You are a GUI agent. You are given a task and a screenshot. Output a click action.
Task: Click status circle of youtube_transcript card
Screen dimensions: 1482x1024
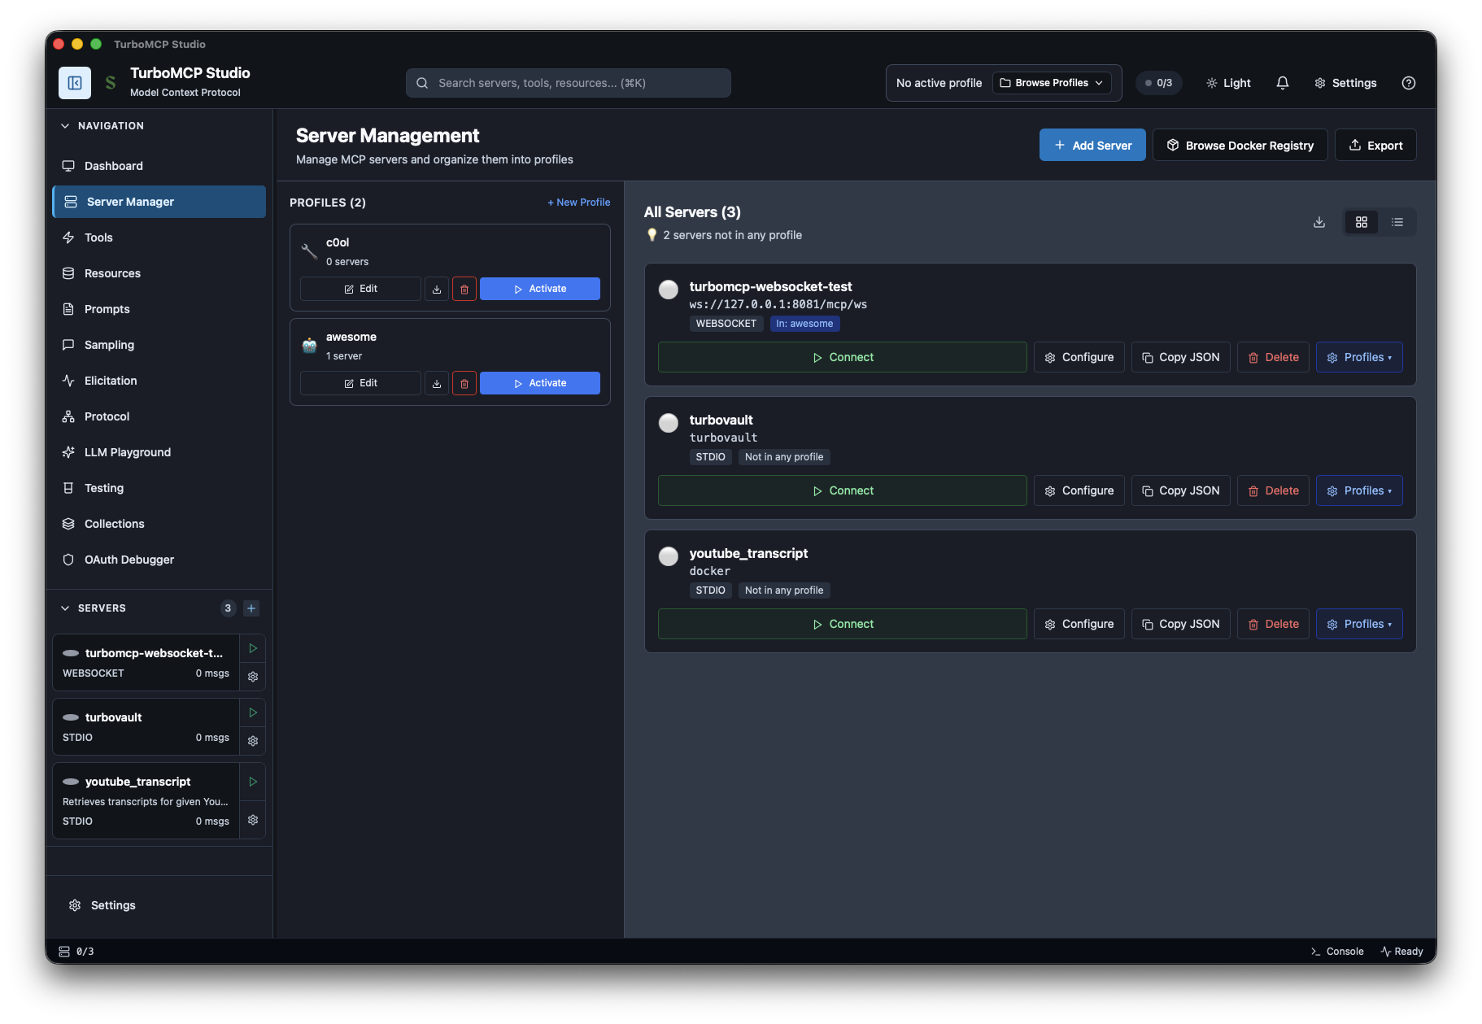(x=669, y=556)
